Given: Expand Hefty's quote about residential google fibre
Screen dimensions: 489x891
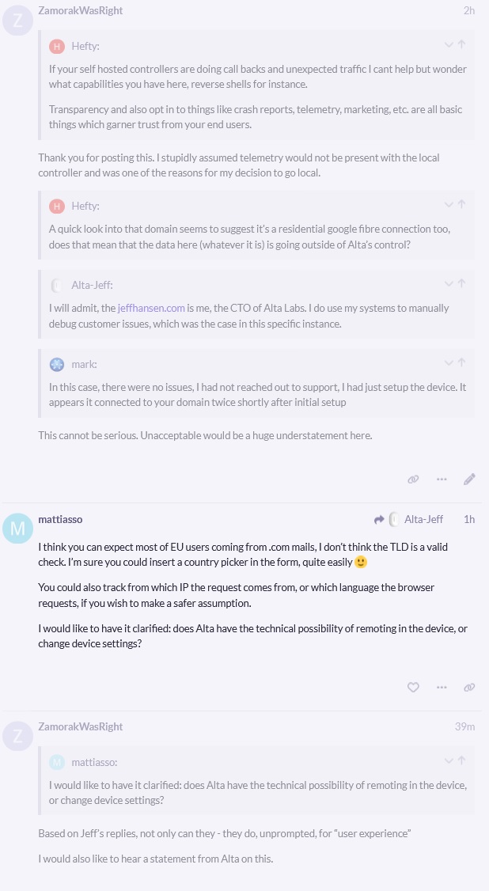Looking at the screenshot, I should 449,205.
